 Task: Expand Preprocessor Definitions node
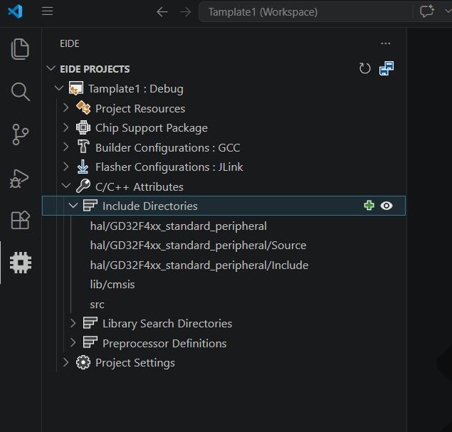(73, 343)
